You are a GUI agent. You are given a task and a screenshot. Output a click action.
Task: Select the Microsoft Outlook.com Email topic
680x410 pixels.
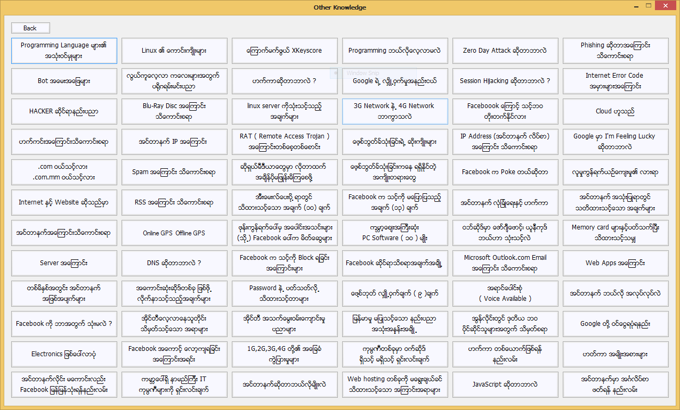505,263
